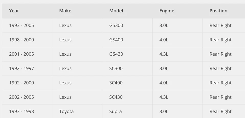Viewport: 245px width, 118px height.
Task: Select the 1993 - 2005 year cell
Action: (21, 25)
